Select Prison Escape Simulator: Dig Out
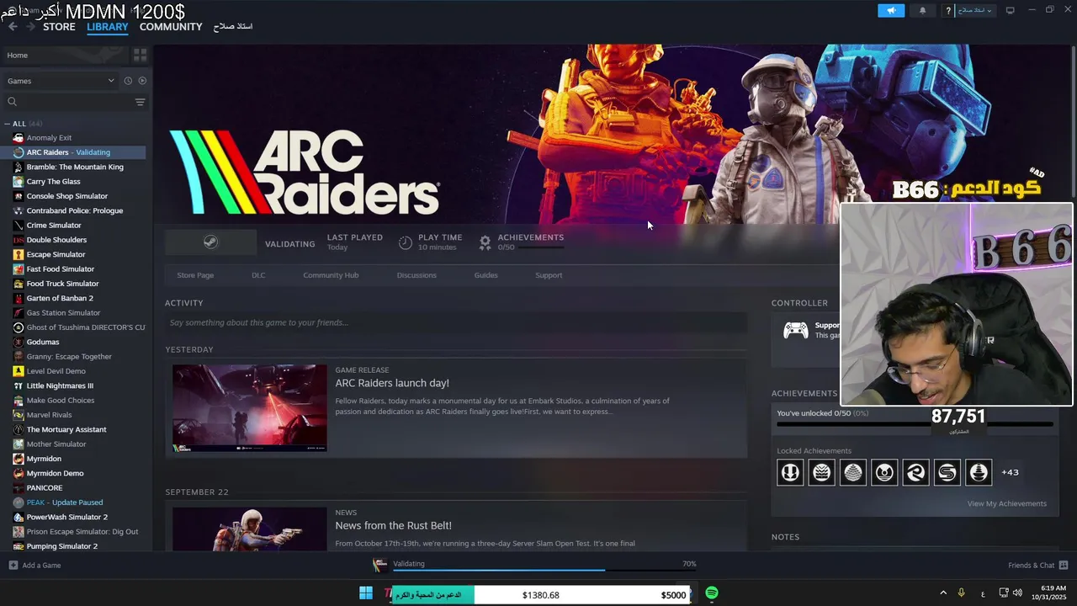 point(82,532)
